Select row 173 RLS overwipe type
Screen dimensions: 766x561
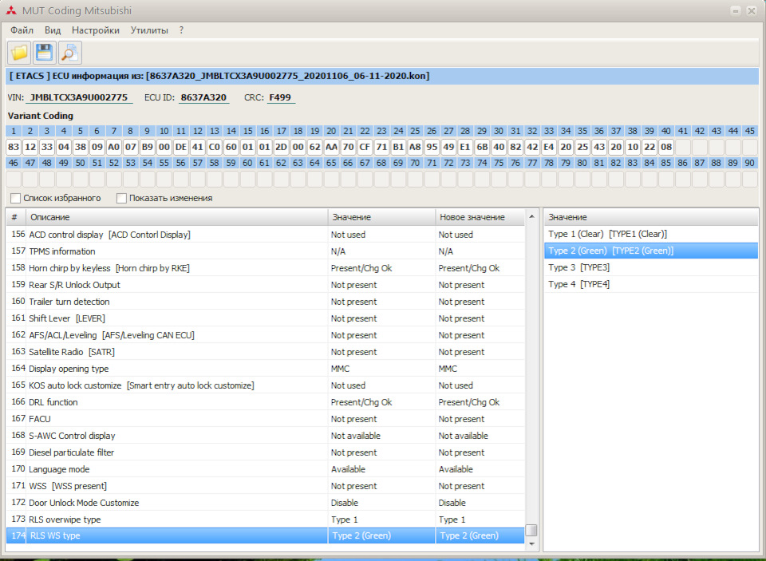point(265,520)
